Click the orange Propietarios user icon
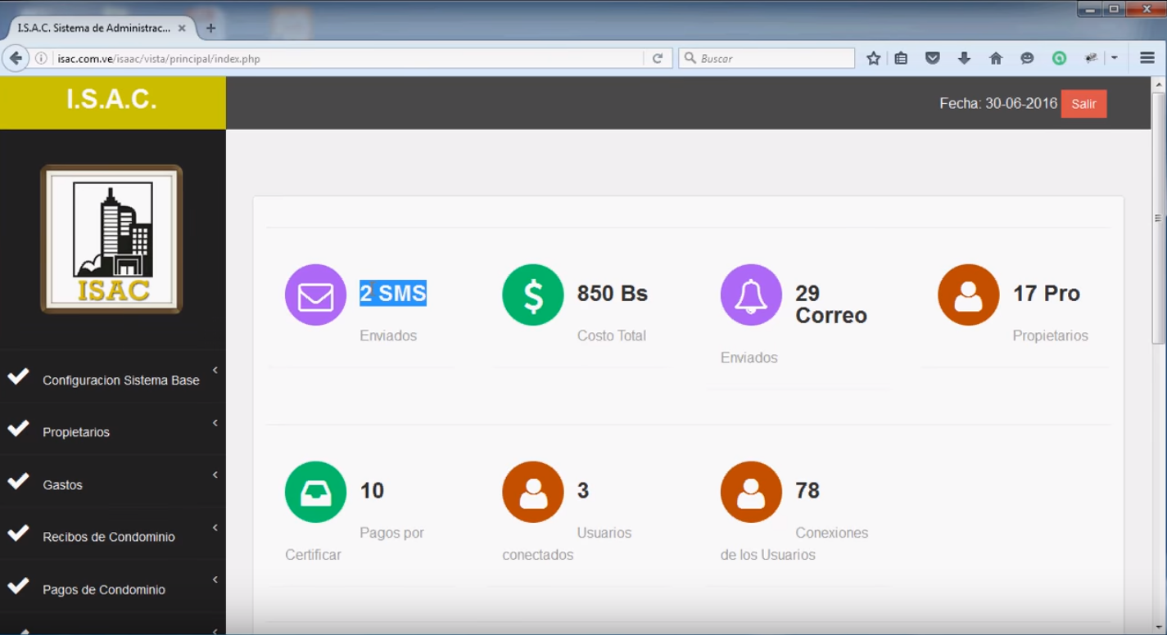Screen dimensions: 1167x635 [969, 295]
